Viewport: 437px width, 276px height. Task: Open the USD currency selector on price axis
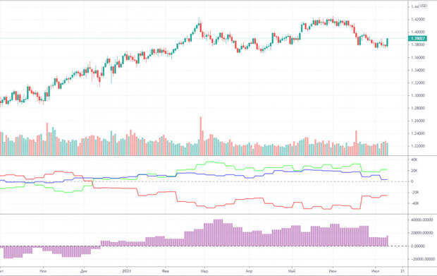point(423,6)
